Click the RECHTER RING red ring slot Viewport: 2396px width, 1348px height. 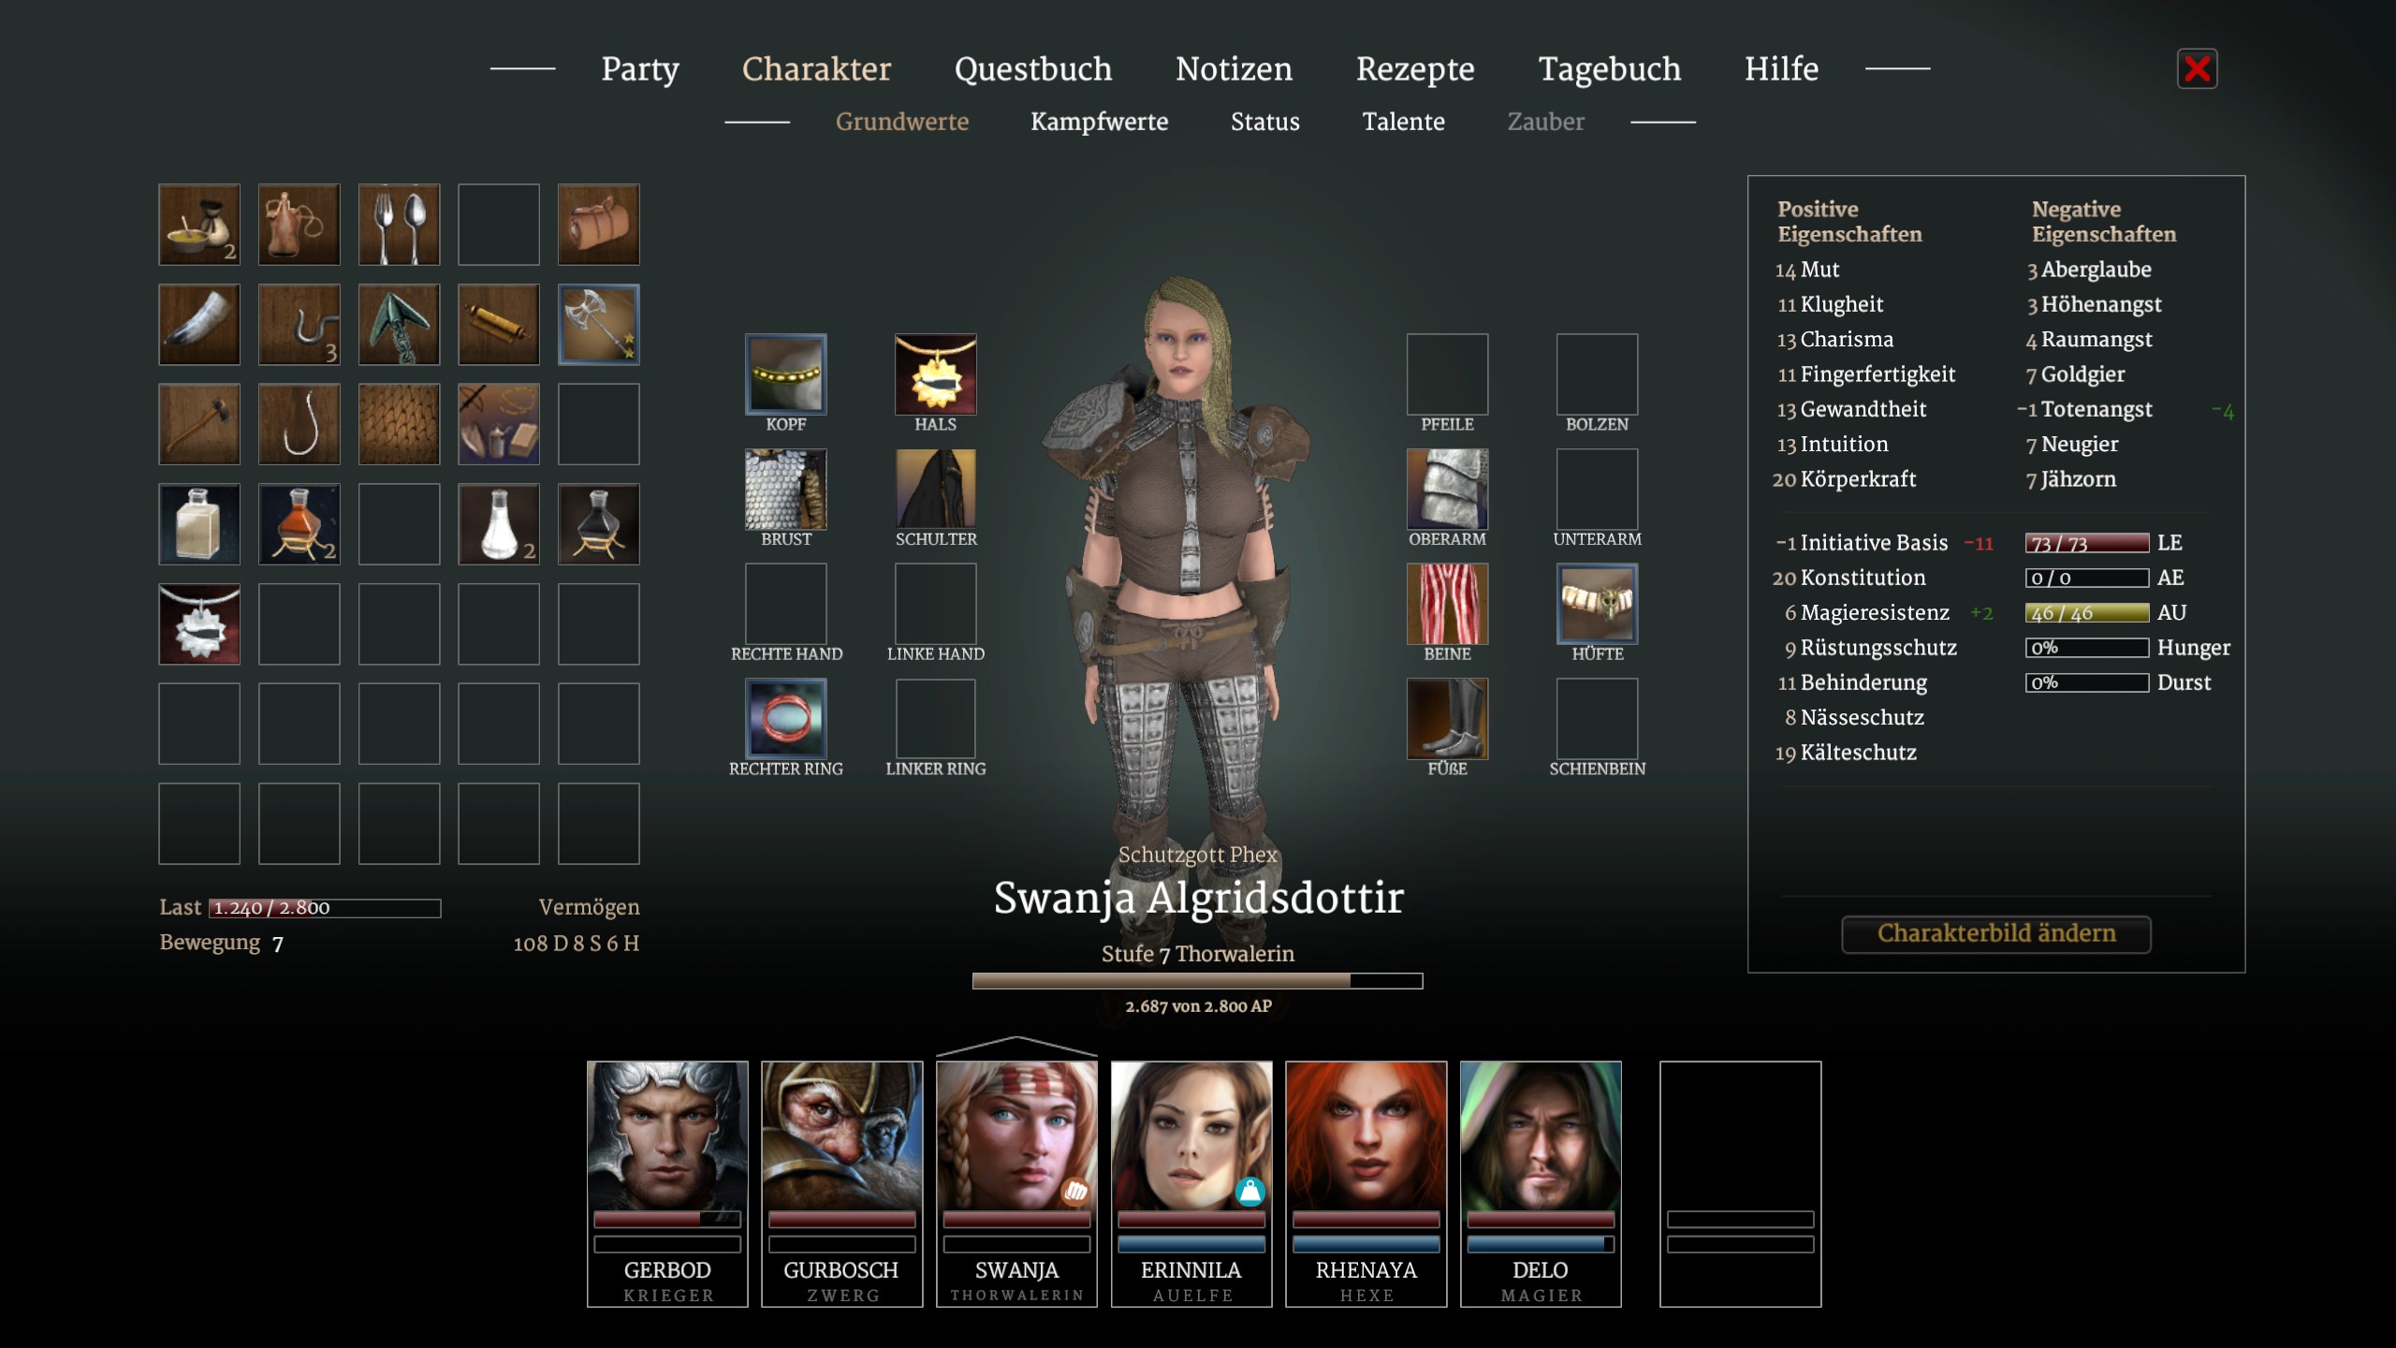click(786, 719)
